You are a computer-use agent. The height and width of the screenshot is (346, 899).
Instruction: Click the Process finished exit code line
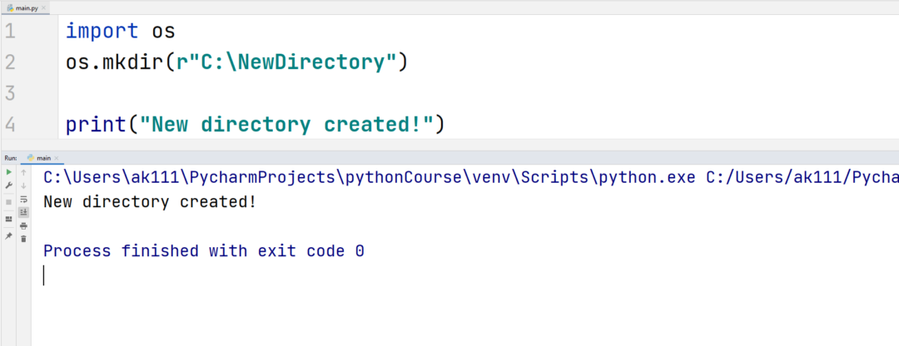(x=204, y=251)
